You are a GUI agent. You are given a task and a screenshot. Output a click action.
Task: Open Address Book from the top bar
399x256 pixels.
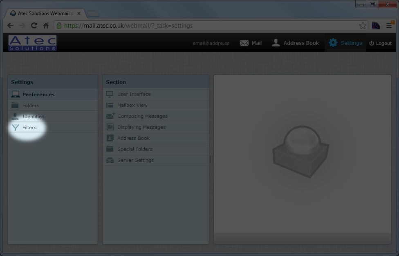(x=296, y=43)
